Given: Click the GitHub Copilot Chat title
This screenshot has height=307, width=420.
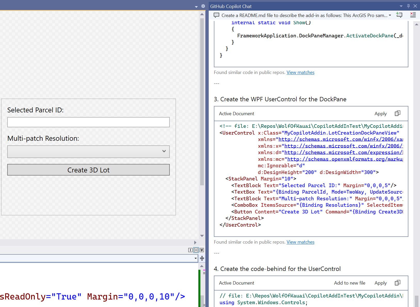Looking at the screenshot, I should 231,6.
